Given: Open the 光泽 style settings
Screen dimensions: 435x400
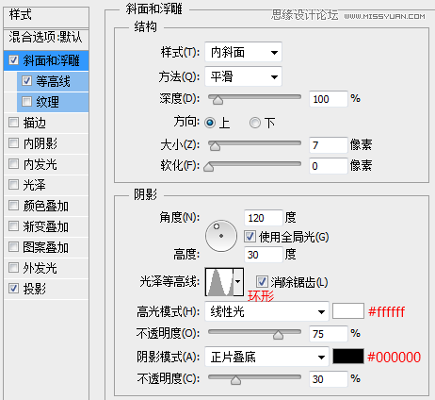Looking at the screenshot, I should (x=46, y=185).
